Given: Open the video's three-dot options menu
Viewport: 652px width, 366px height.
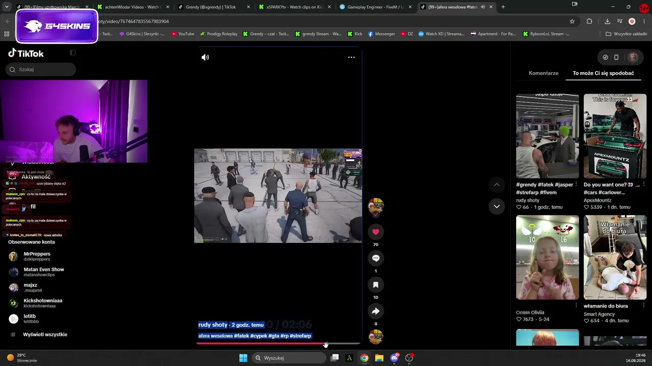Looking at the screenshot, I should coord(351,57).
